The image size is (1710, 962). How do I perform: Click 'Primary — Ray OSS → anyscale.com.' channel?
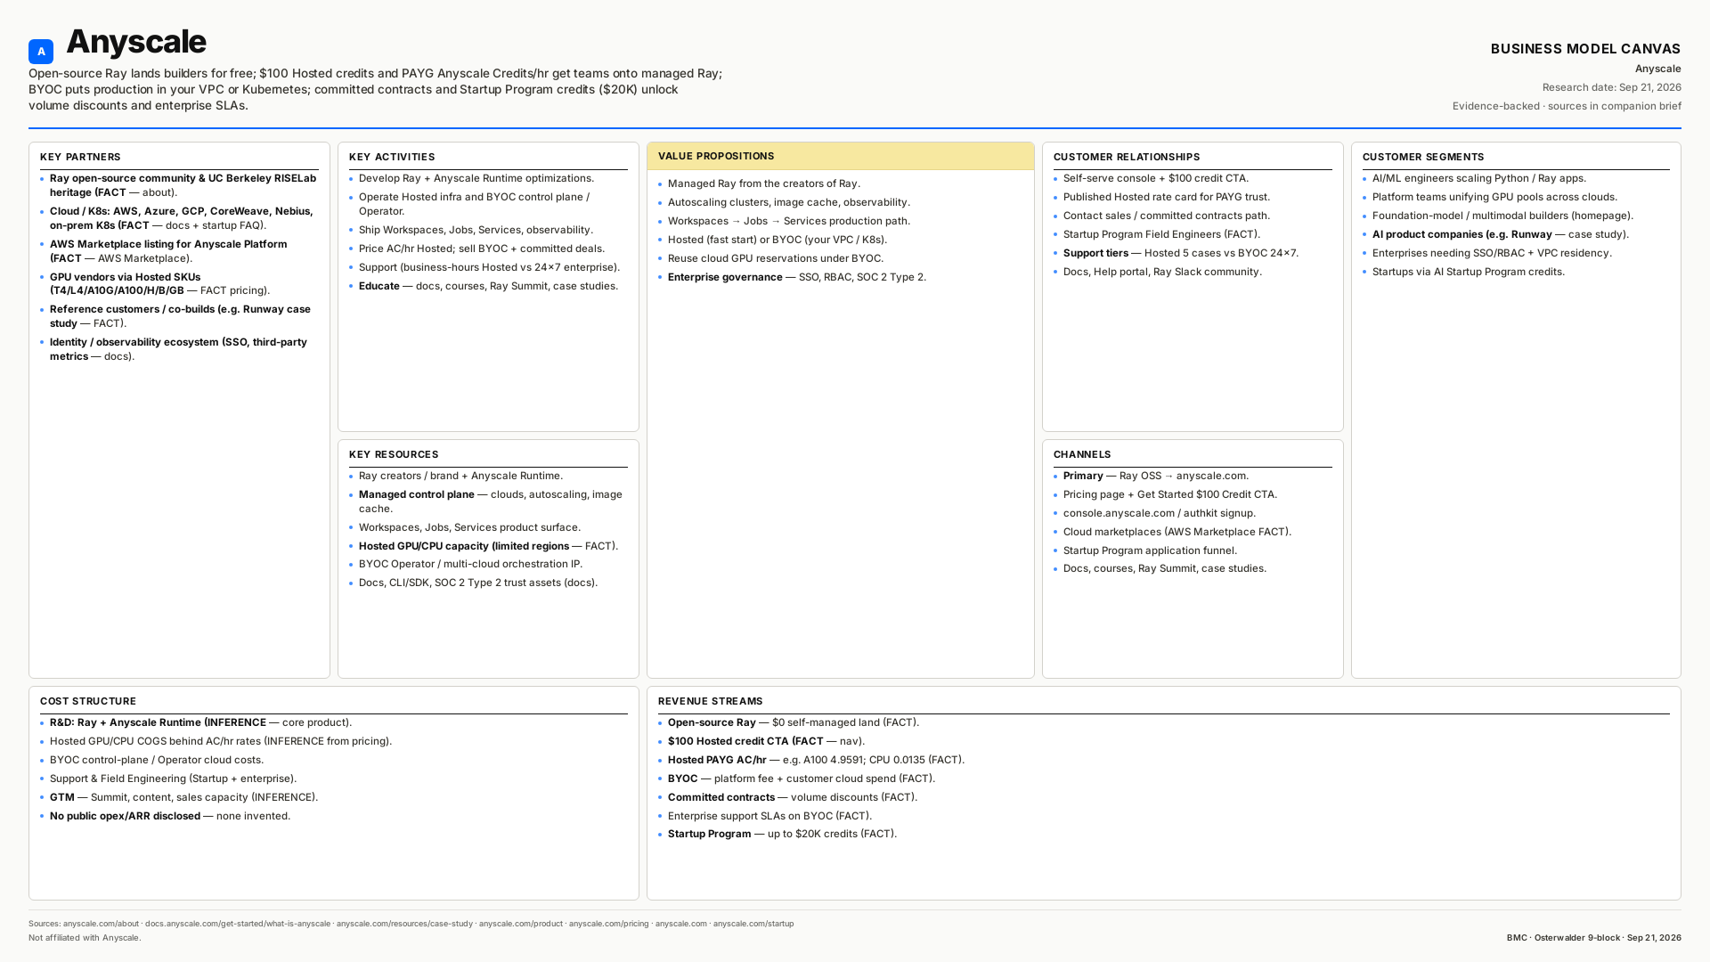point(1156,476)
